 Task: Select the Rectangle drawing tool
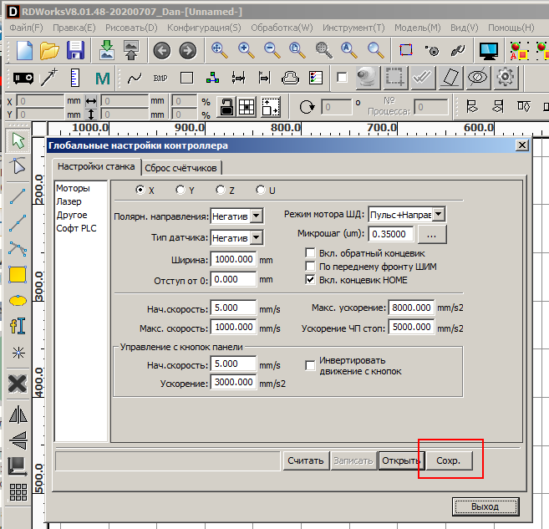click(x=17, y=273)
